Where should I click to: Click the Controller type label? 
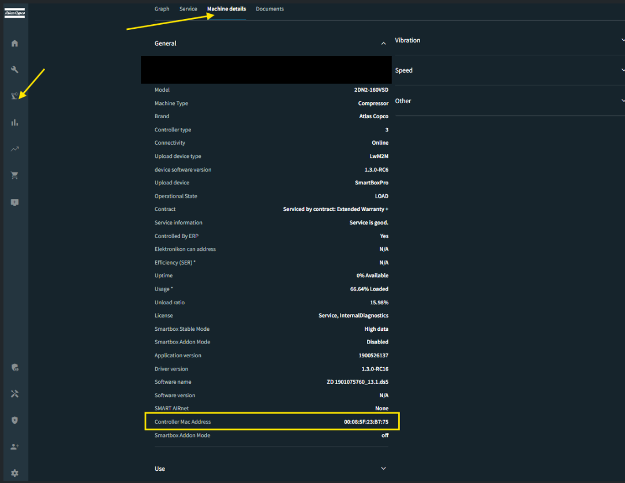click(x=173, y=130)
